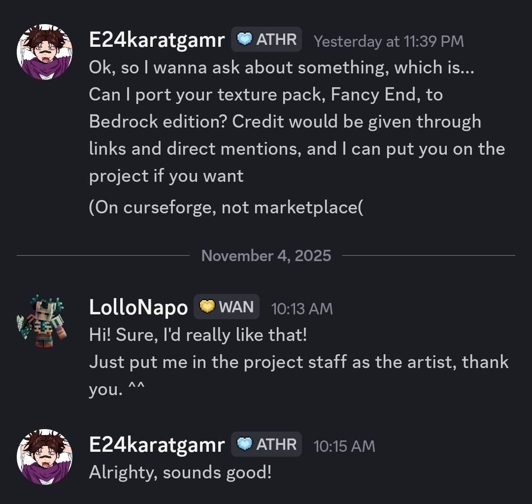The width and height of the screenshot is (532, 504).
Task: Click the "Yesterday at 11:39 PM" timestamp
Action: 389,41
